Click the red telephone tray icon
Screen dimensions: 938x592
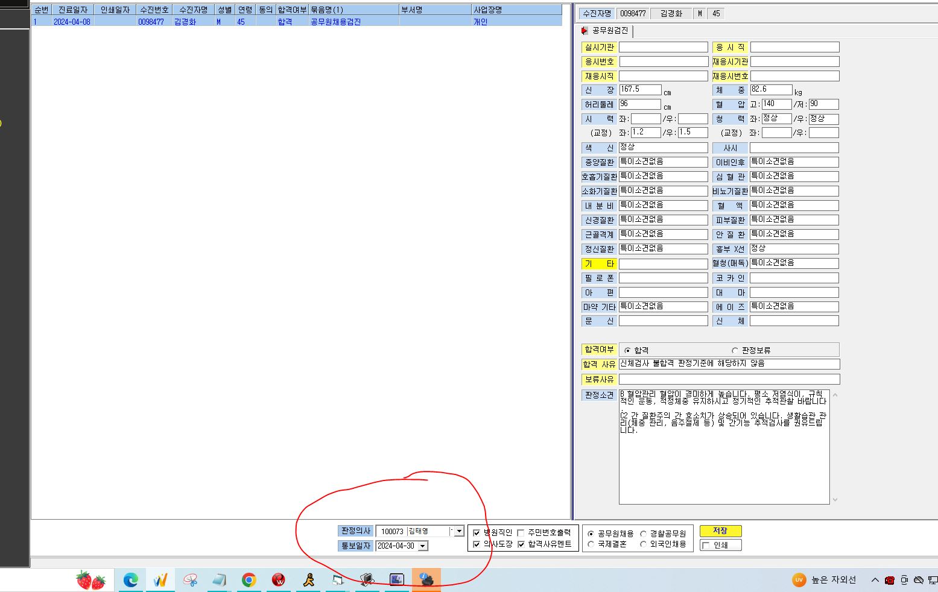tap(889, 580)
